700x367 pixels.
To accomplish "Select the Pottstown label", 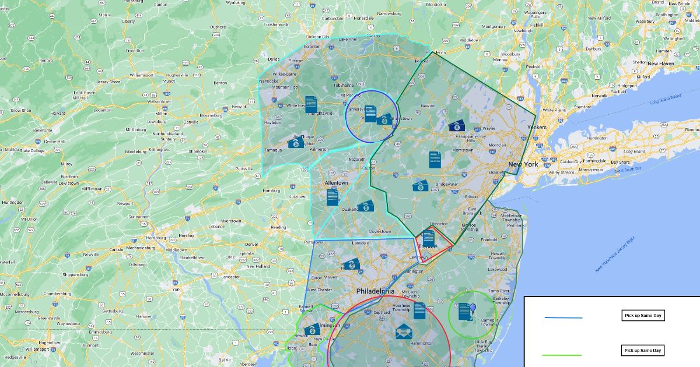I will (313, 242).
